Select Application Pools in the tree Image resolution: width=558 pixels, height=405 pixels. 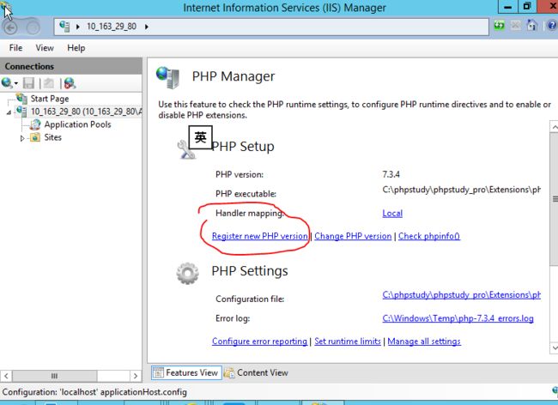(x=77, y=124)
